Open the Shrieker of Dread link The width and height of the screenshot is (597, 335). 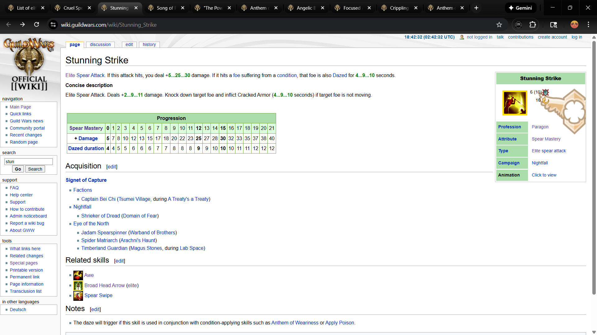100,216
